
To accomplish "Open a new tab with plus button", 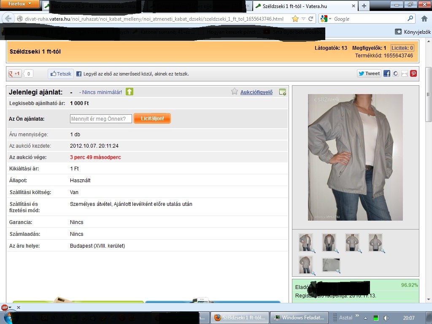I will pyautogui.click(x=364, y=6).
